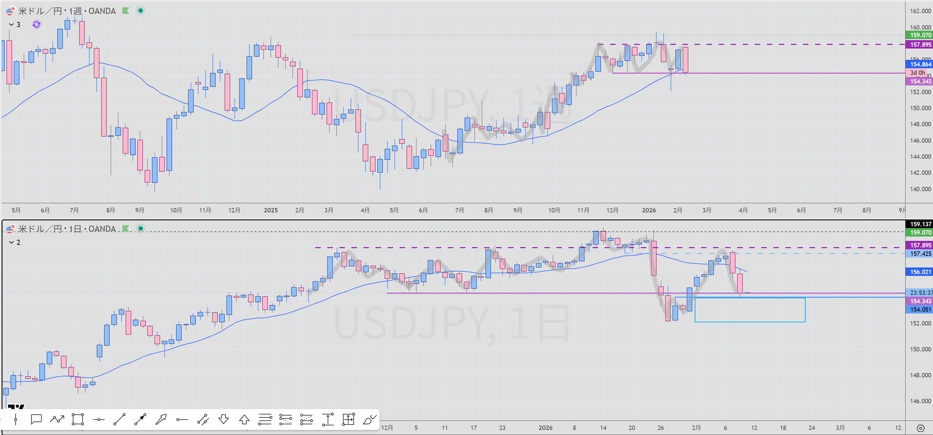Select the vertical line drawing tool
The height and width of the screenshot is (435, 933).
click(x=15, y=420)
